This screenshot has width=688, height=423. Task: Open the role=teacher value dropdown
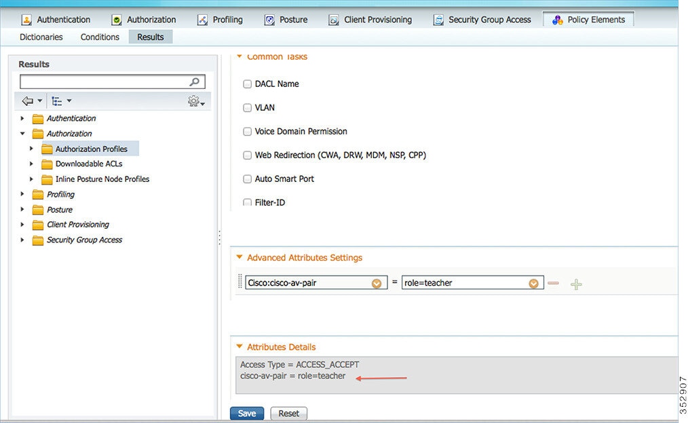[x=533, y=283]
